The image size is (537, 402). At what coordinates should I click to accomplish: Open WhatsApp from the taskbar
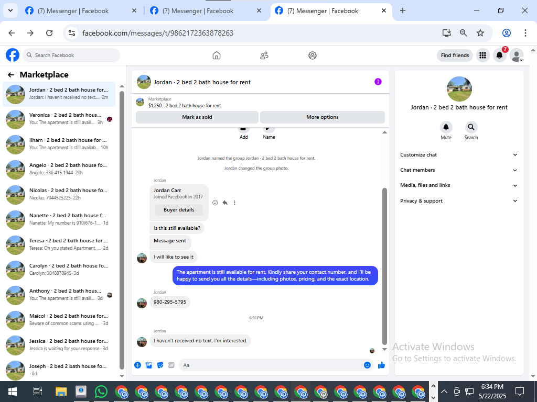tap(101, 392)
